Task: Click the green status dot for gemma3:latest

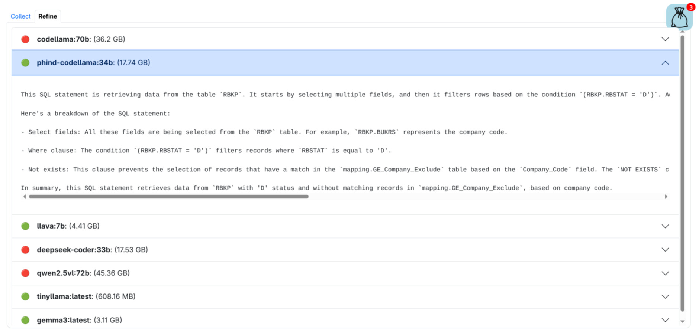Action: pos(25,320)
